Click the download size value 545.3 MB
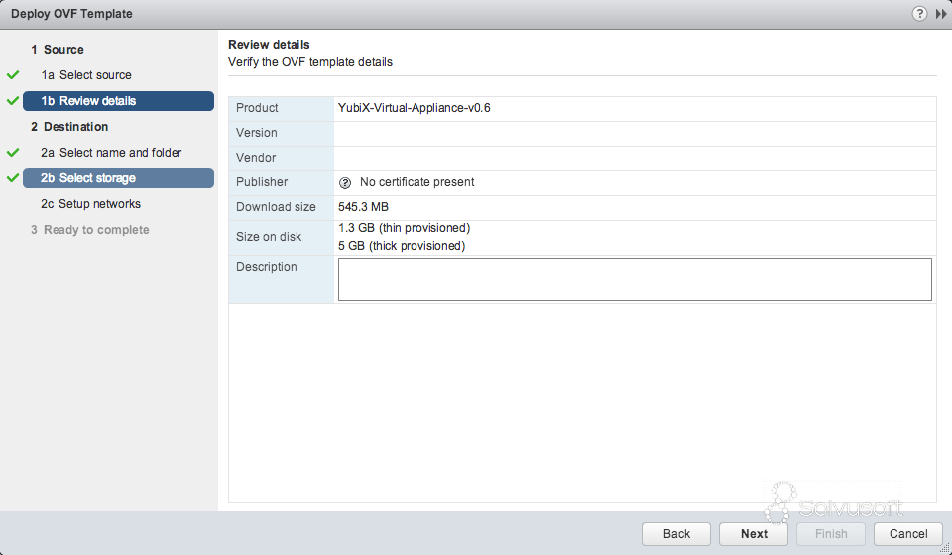This screenshot has height=555, width=952. [363, 207]
